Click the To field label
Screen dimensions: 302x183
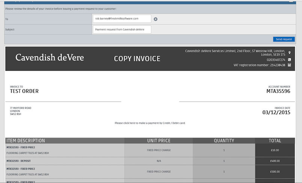point(7,19)
